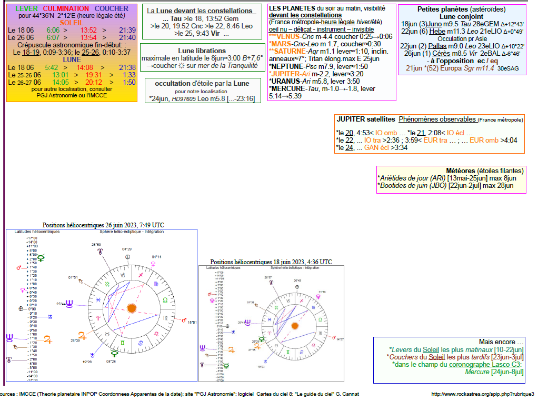The height and width of the screenshot is (401, 538).
Task: Click the 'Lune conjoint' subheading
Action: (462, 16)
